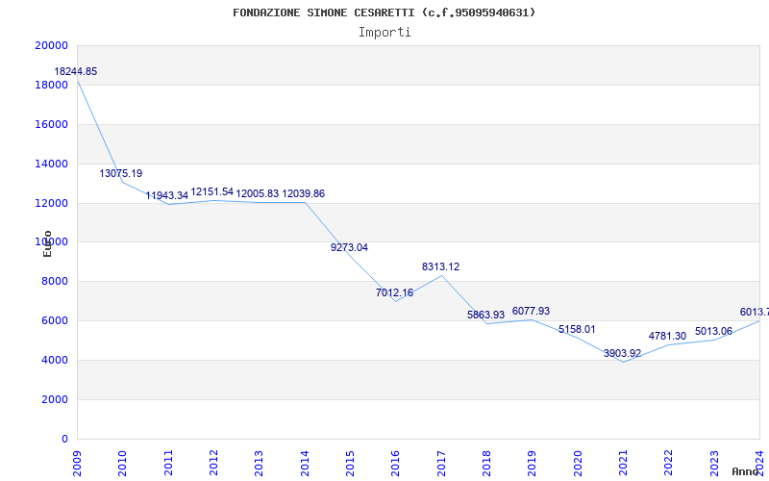Click the Anno x-axis label
The image size is (769, 481).
746,471
